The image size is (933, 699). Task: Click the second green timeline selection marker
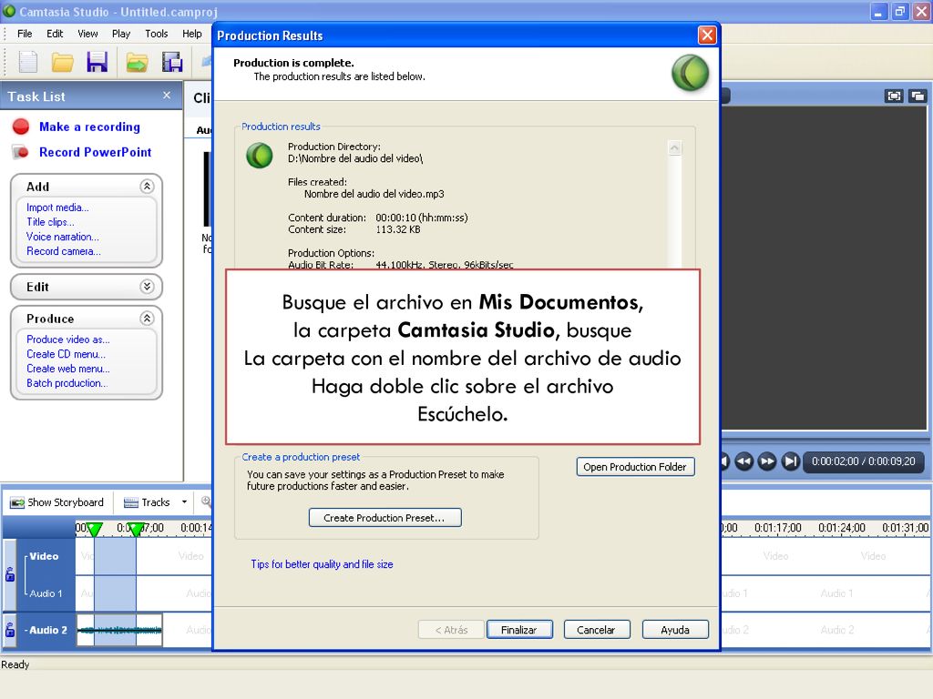click(x=137, y=529)
